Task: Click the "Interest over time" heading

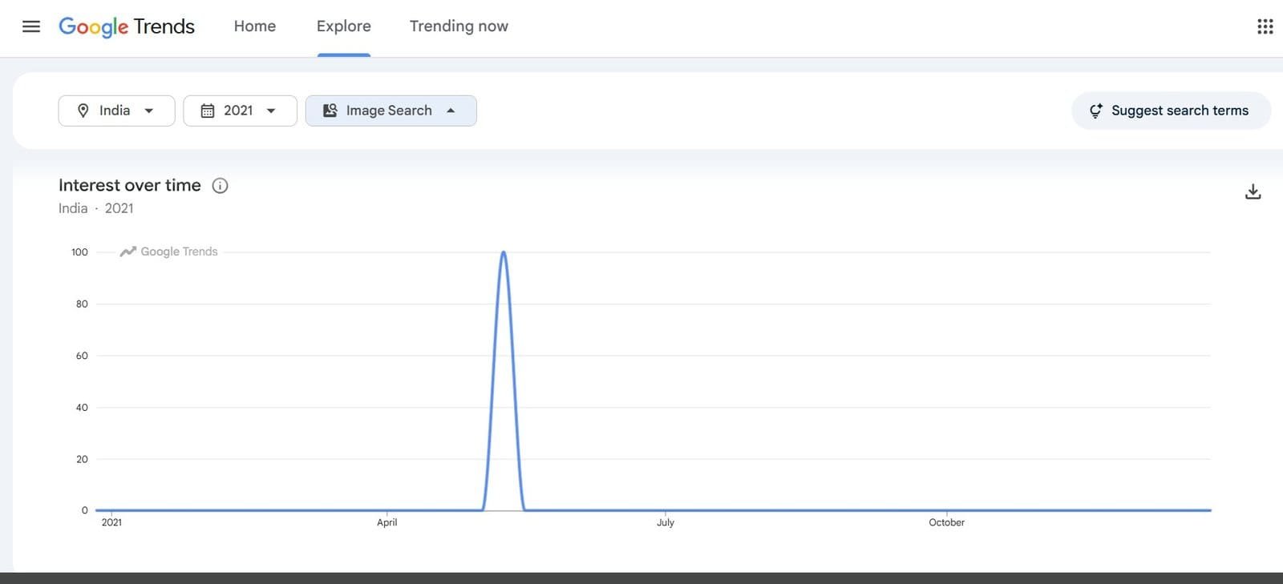Action: point(130,185)
